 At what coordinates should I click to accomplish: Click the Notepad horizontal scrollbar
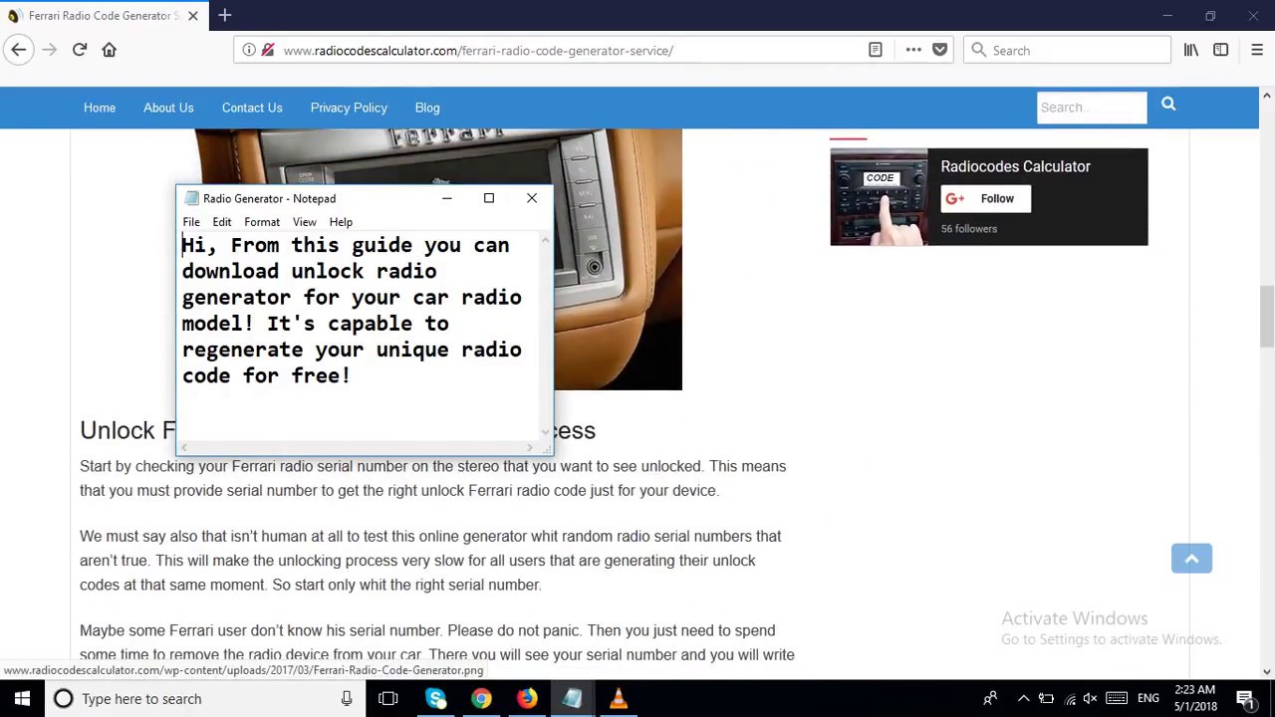[359, 448]
